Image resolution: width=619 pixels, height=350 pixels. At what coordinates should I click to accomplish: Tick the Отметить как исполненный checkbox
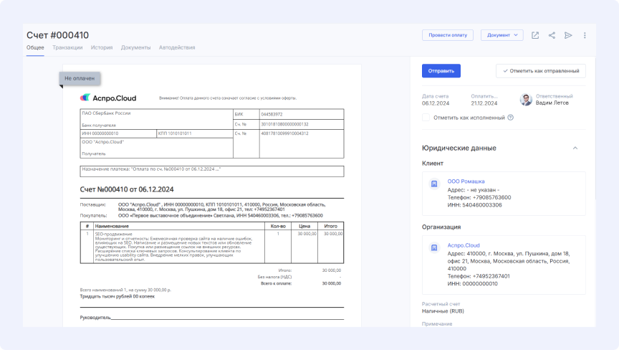pos(426,118)
